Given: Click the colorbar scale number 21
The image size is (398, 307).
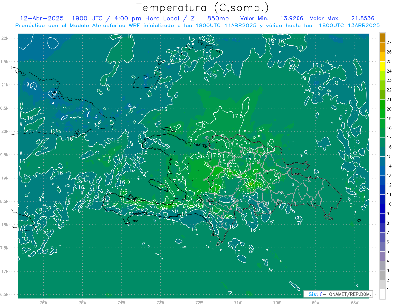Looking at the screenshot, I should (x=389, y=99).
